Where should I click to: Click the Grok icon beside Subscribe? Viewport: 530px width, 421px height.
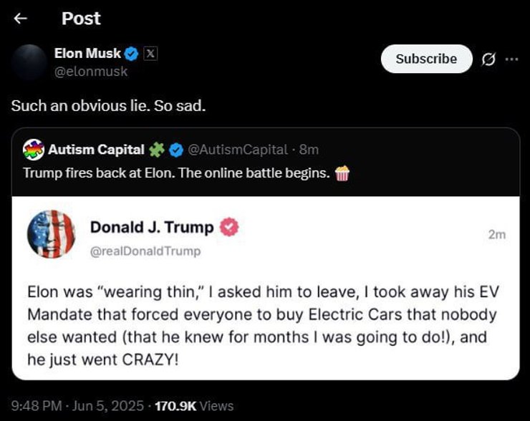(488, 59)
